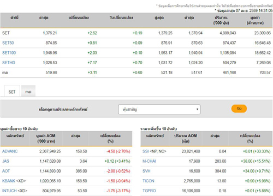Click the mai row in index table
Screen dimensions: 273x196
click(x=136, y=72)
